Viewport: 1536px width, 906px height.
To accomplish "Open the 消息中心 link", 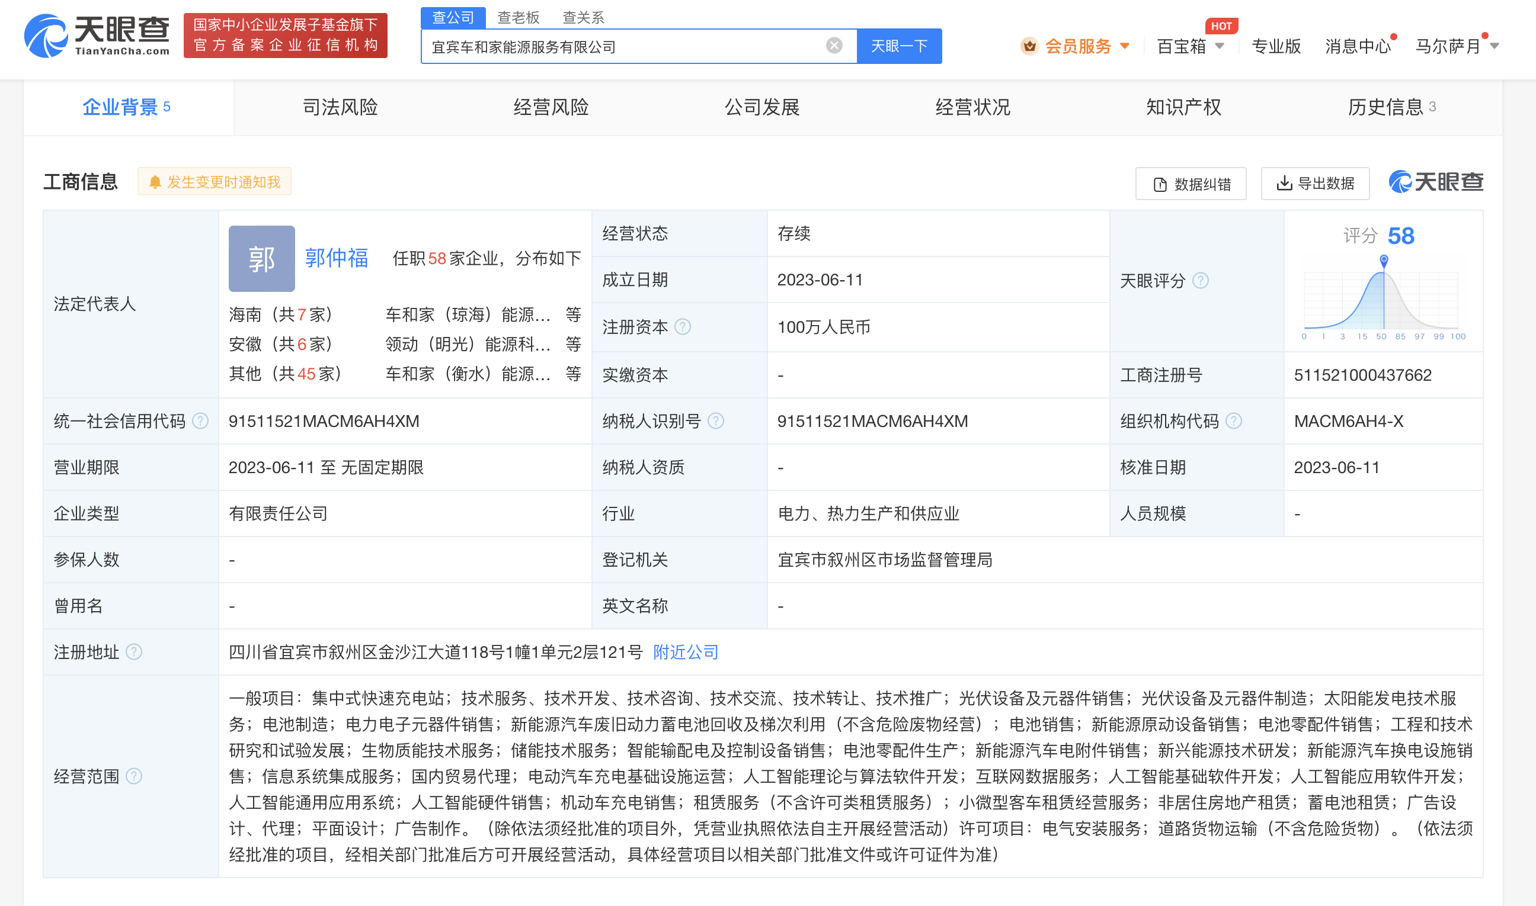I will tap(1358, 46).
